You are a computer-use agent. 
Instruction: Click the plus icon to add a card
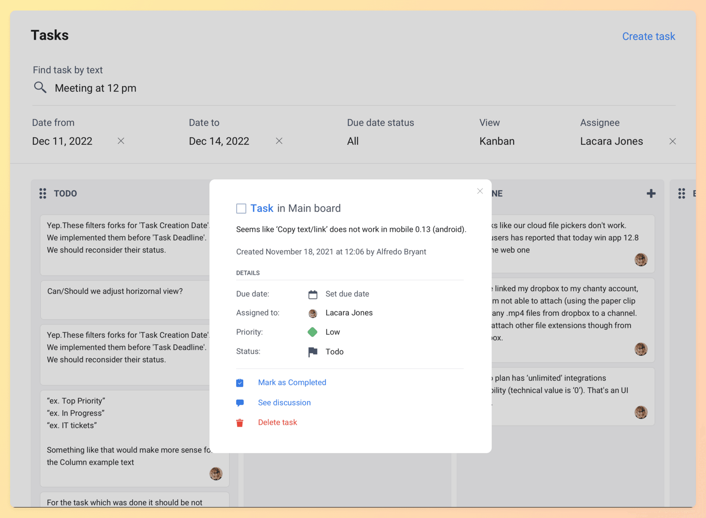point(651,193)
